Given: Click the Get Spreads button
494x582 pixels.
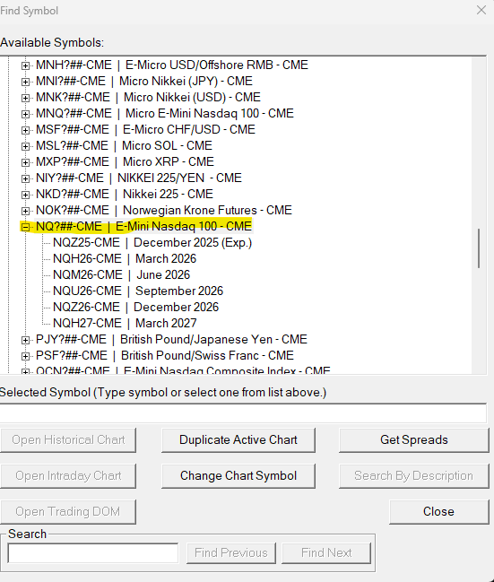Looking at the screenshot, I should click(414, 440).
